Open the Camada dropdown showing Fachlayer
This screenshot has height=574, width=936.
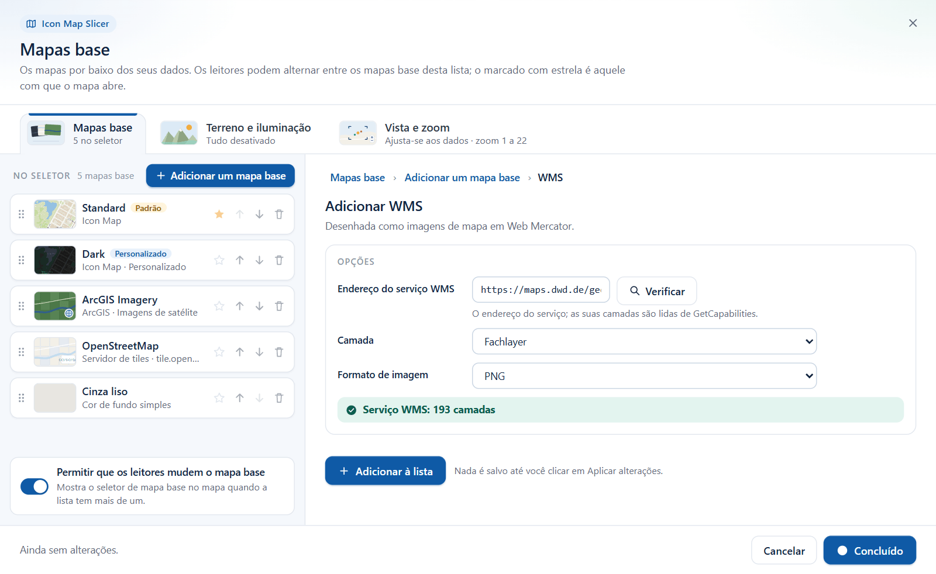click(644, 341)
